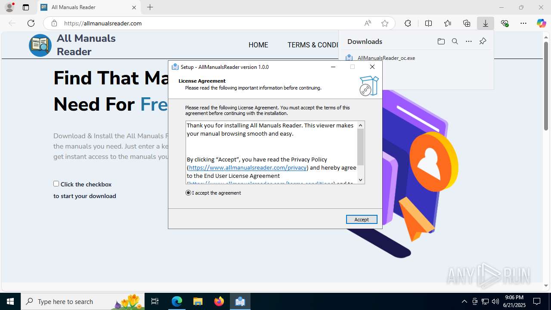Open File Explorer from taskbar
This screenshot has height=310, width=551.
[198, 301]
